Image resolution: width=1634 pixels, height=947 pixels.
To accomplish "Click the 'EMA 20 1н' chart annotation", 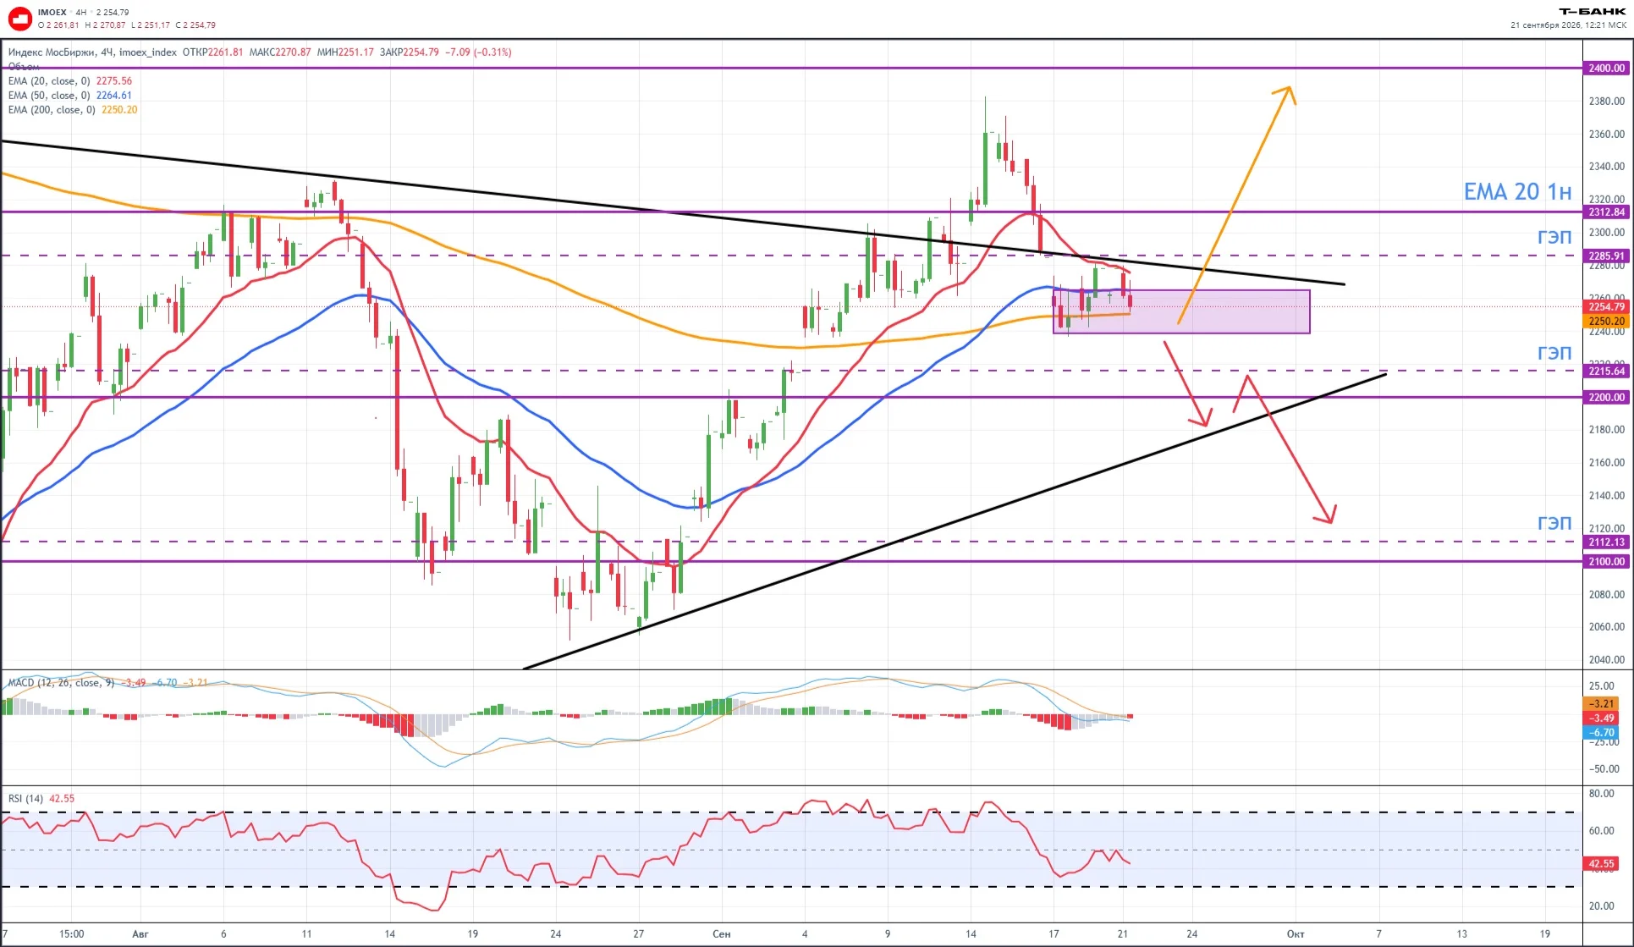I will click(1517, 192).
